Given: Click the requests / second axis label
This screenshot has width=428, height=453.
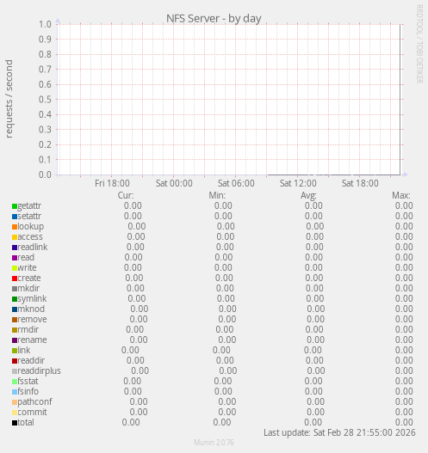Looking at the screenshot, I should pyautogui.click(x=9, y=99).
